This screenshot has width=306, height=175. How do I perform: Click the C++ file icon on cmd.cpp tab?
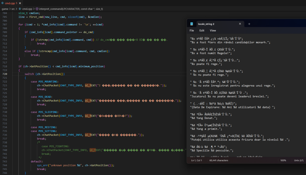click(3, 3)
